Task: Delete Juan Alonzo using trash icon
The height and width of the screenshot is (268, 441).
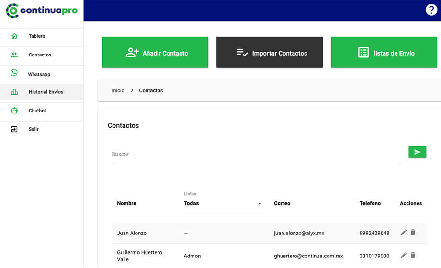Action: (x=413, y=232)
